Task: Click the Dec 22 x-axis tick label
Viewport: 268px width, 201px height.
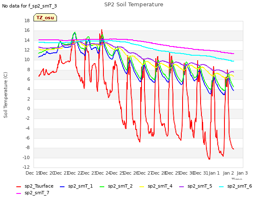Action: 75,173
